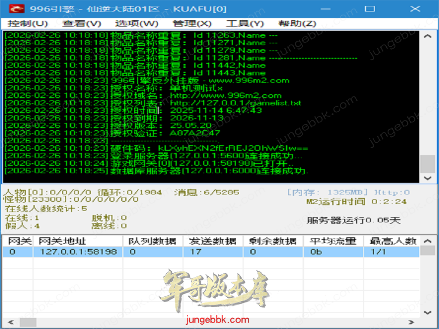Click the 最高人数 column header

click(x=392, y=241)
